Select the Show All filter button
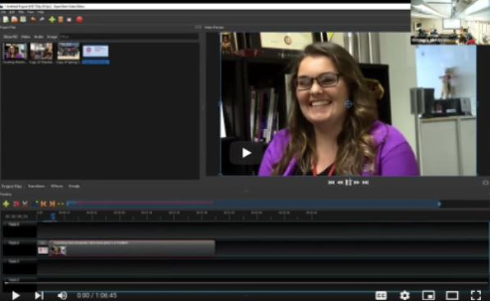 click(x=11, y=37)
